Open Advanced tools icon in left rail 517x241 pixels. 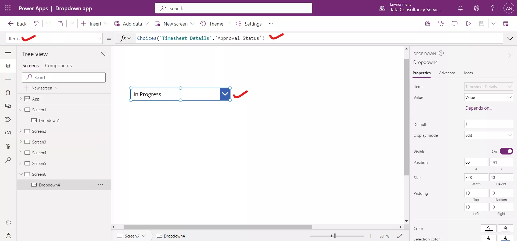tap(8, 146)
